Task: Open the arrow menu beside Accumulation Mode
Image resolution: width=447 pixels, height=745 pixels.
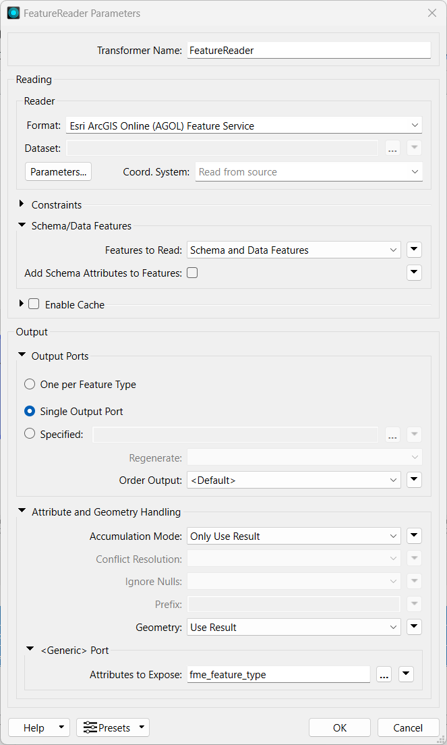Action: [x=414, y=536]
